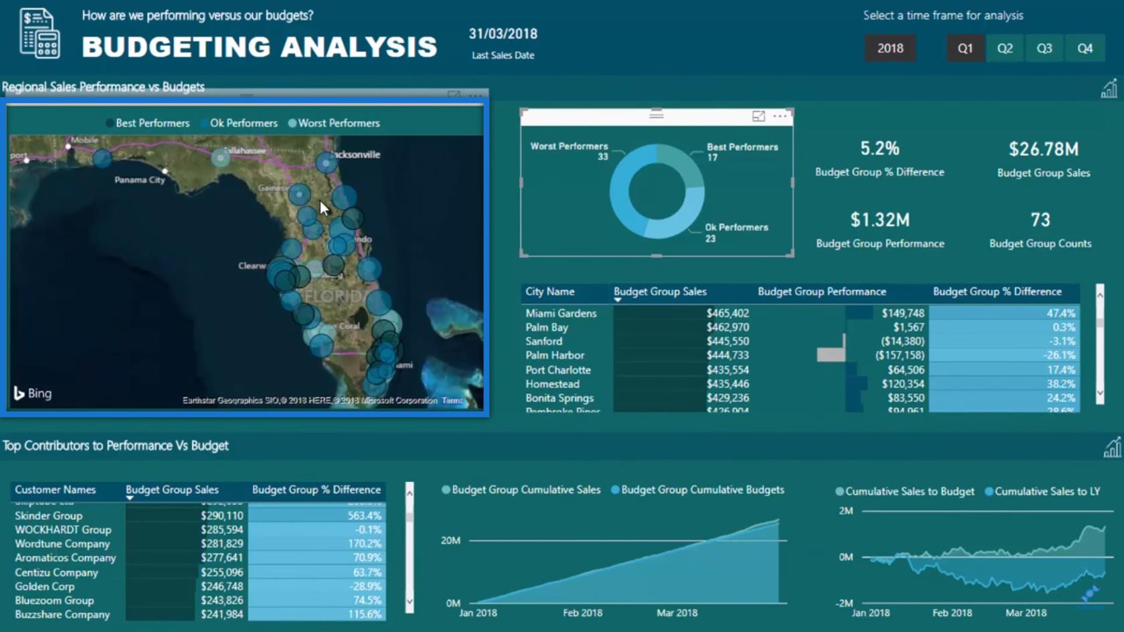Click Palm Harbor city row
The image size is (1124, 632).
click(x=801, y=355)
